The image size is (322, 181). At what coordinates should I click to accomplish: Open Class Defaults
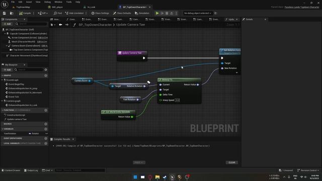point(122,13)
